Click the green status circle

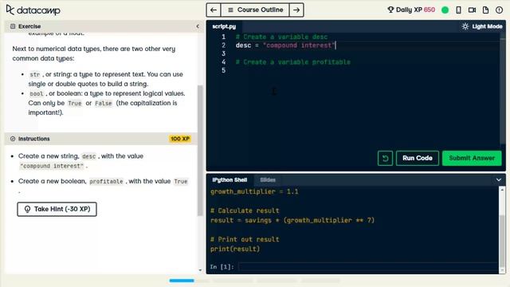tap(445, 10)
